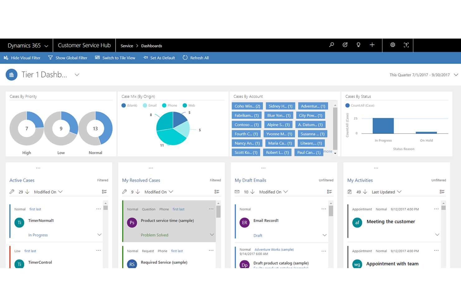Open more options for TimerControl case
Viewport: 461px width, 307px height.
tap(98, 250)
